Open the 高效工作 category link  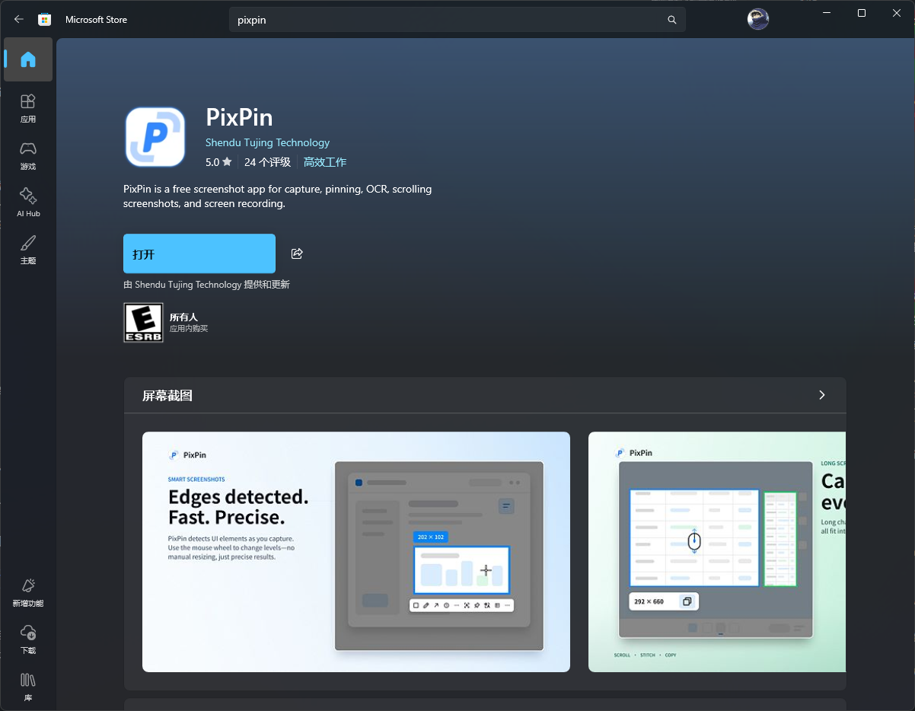pyautogui.click(x=325, y=162)
